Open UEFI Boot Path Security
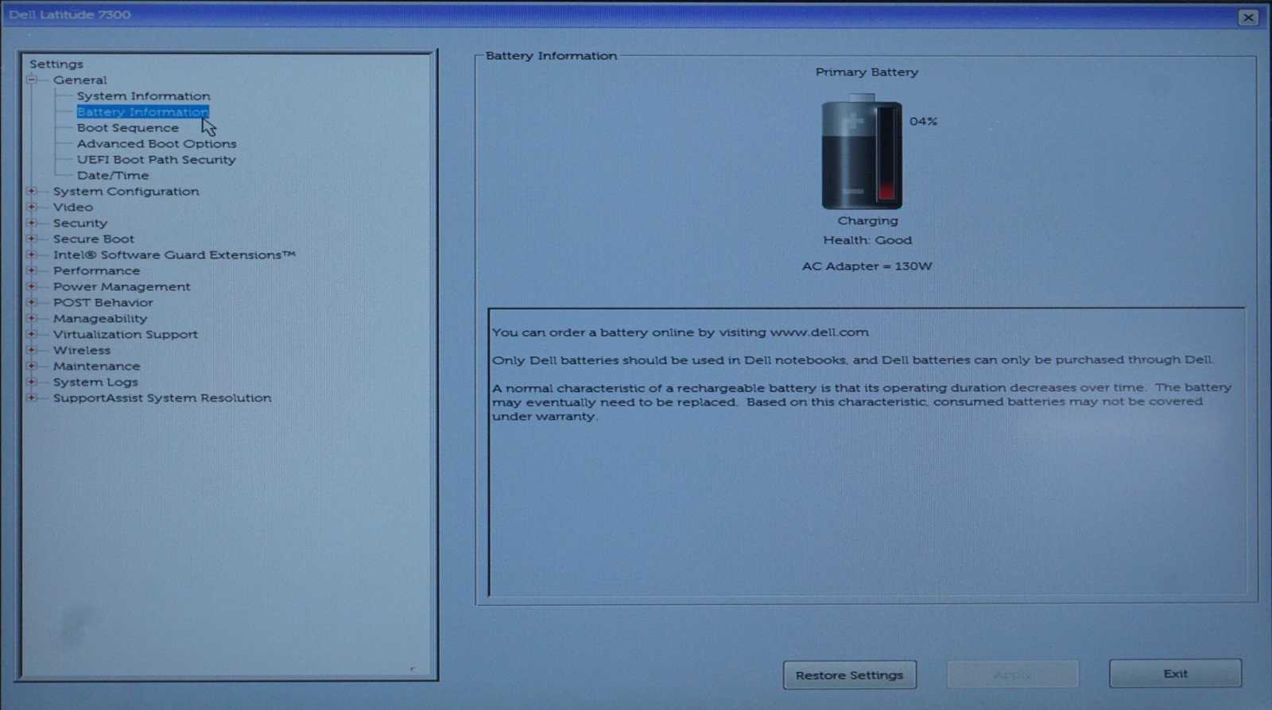The width and height of the screenshot is (1272, 710). click(157, 160)
